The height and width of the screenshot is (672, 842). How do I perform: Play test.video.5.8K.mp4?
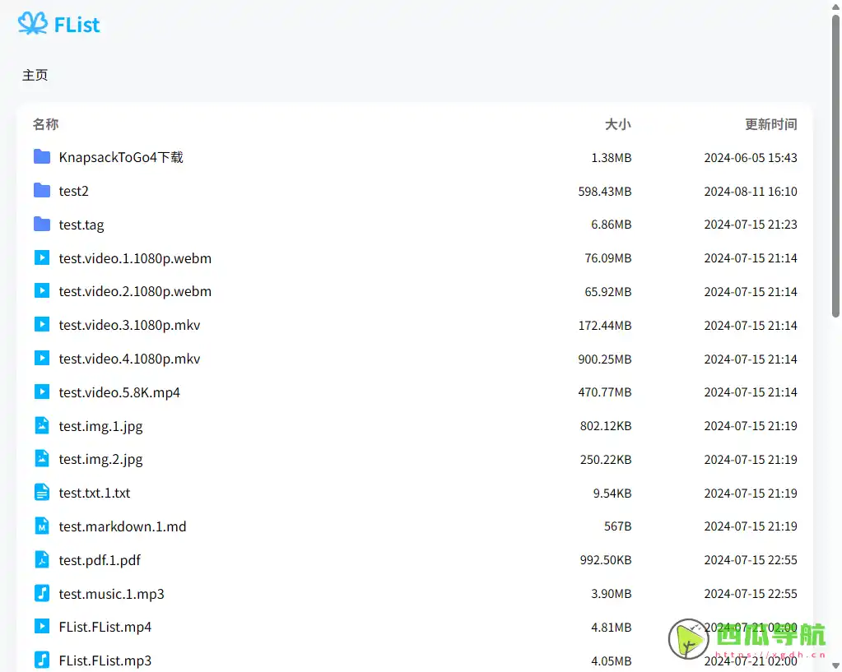point(119,392)
